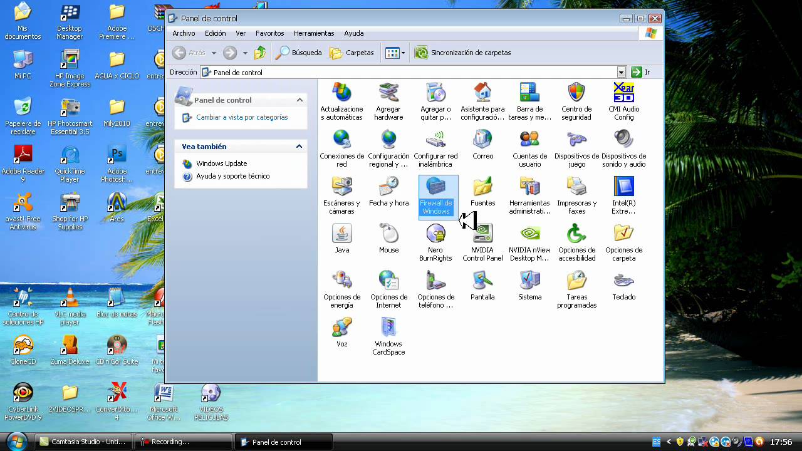Open Firewall de Windows icon
Screen dimensions: 802x451
[x=435, y=195]
